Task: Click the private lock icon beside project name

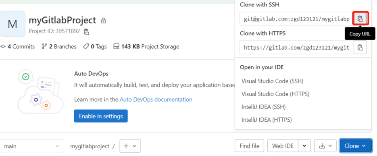Action: (x=103, y=21)
